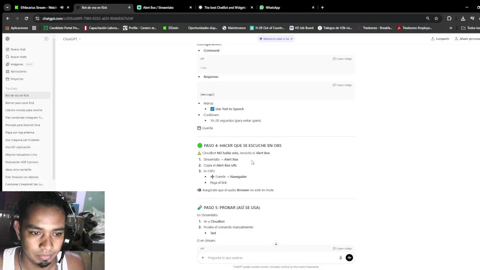Open the ChatGPT model dropdown
The height and width of the screenshot is (270, 480).
[72, 39]
